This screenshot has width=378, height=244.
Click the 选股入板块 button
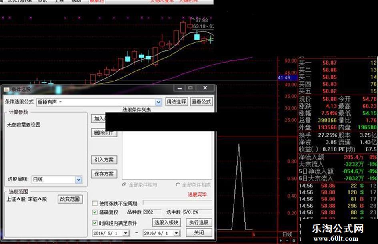[166, 222]
